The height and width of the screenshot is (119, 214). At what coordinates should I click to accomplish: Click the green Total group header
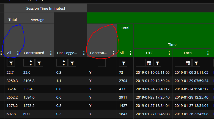(x=125, y=28)
